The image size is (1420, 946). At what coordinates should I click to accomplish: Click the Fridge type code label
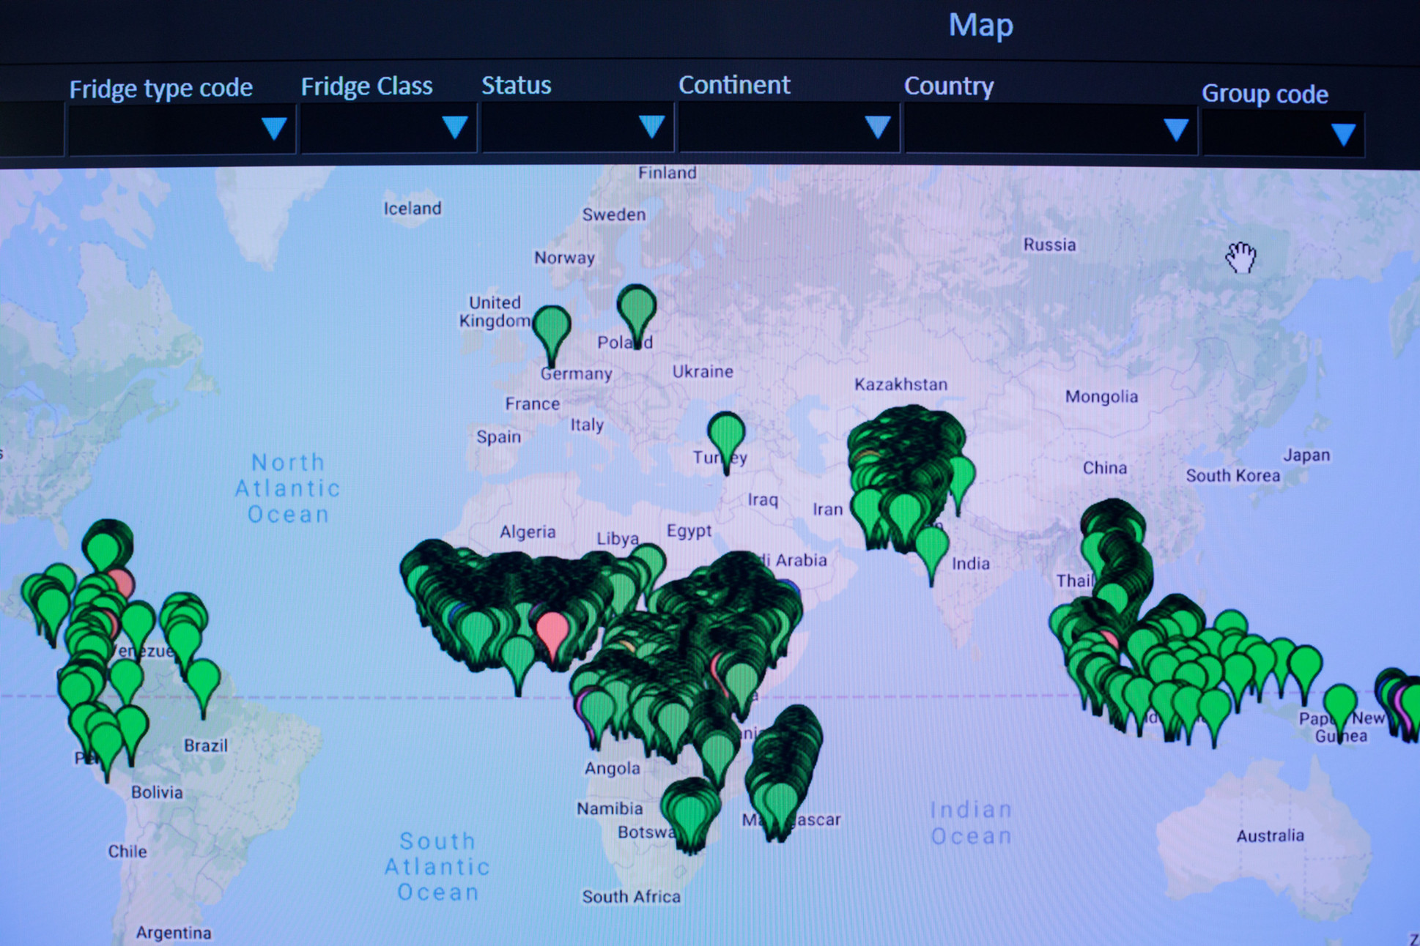click(x=160, y=89)
